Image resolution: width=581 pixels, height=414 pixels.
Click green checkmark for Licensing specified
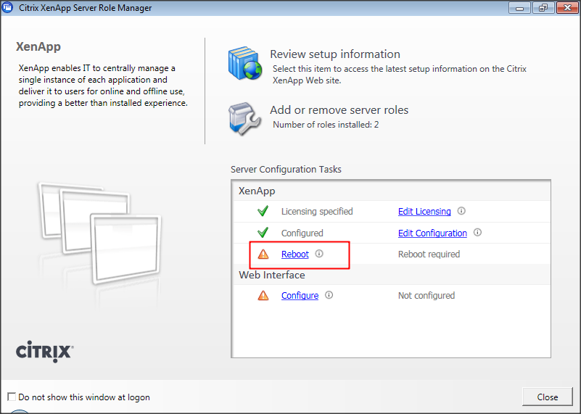pyautogui.click(x=263, y=212)
